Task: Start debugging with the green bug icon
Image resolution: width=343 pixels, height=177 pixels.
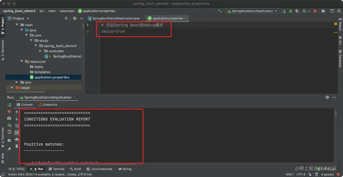Action: click(x=290, y=11)
